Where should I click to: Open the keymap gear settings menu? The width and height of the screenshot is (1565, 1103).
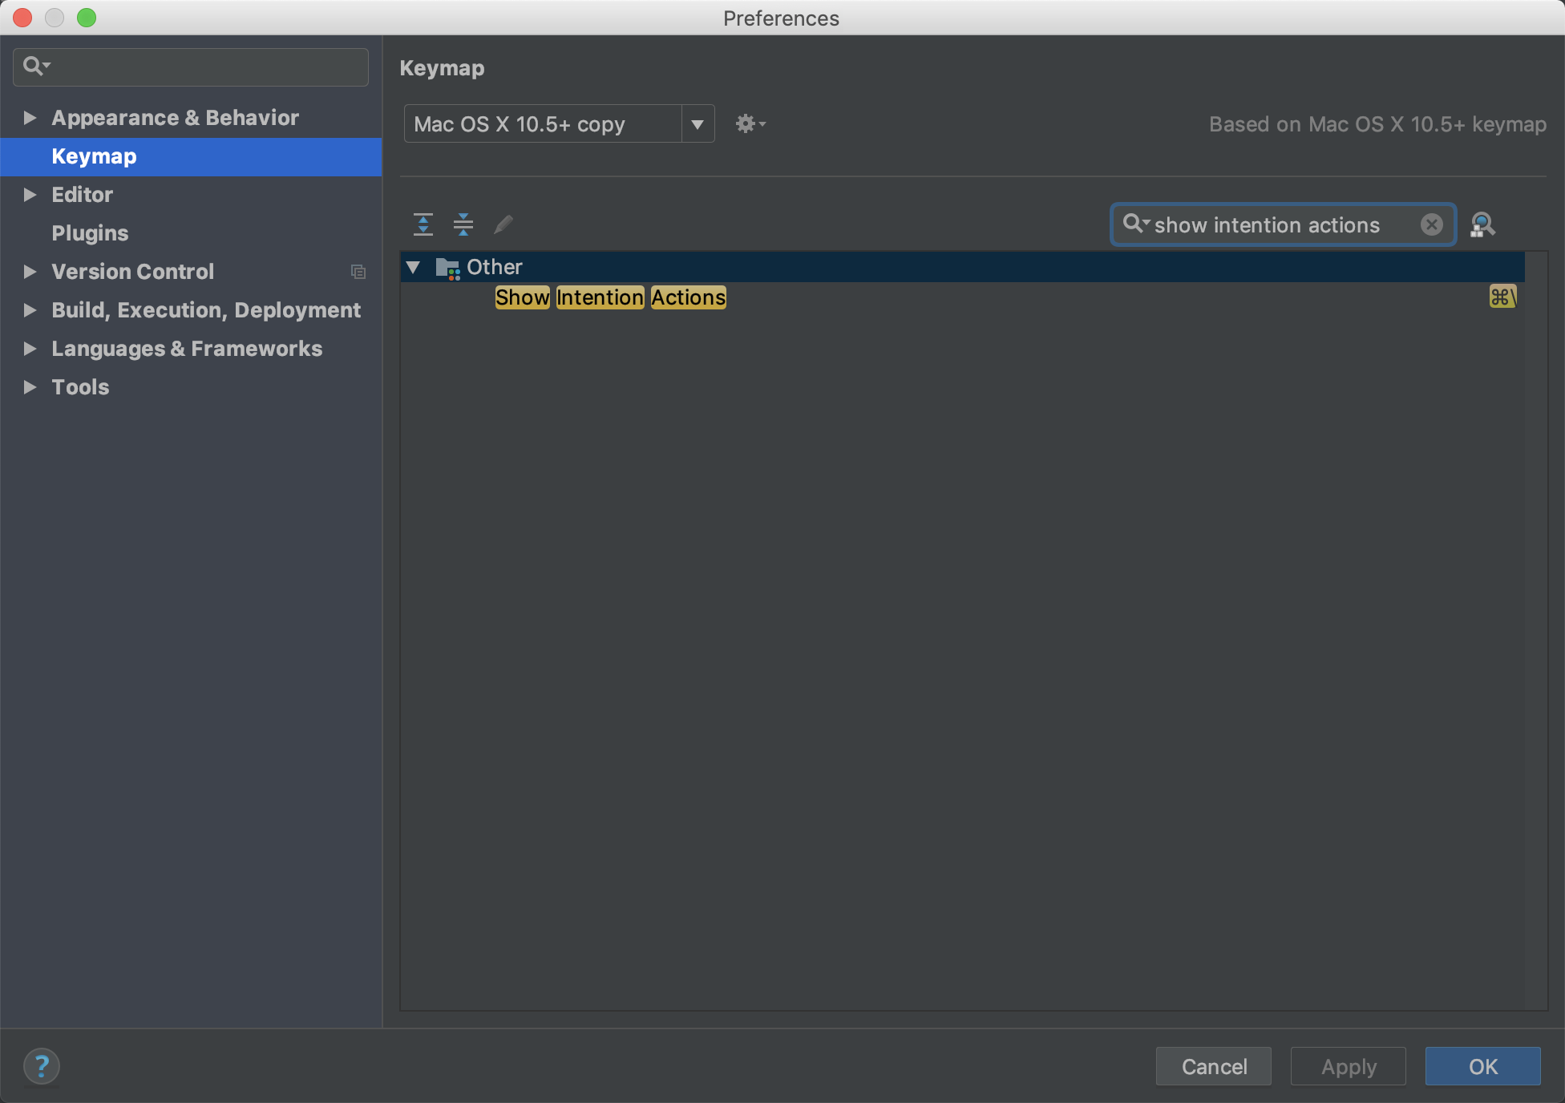pyautogui.click(x=750, y=123)
